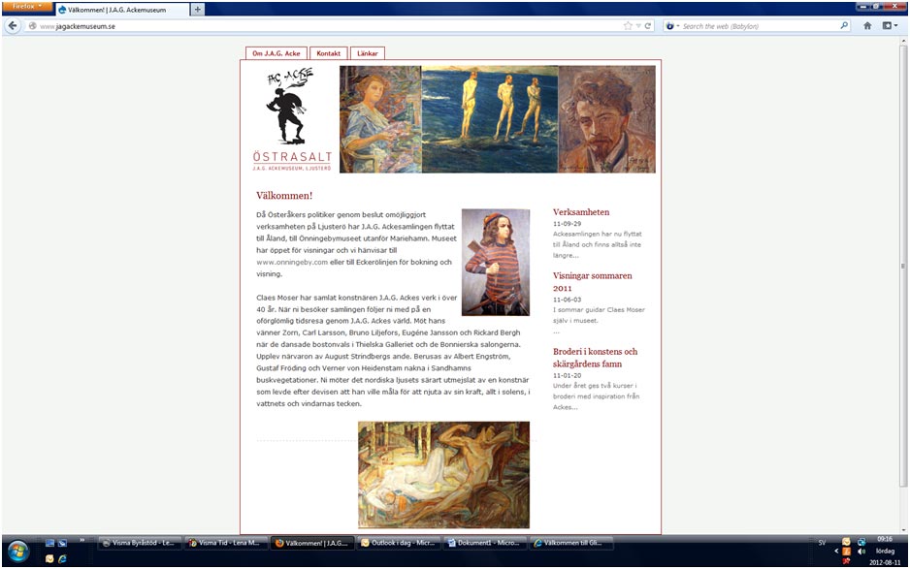This screenshot has height=569, width=910.
Task: Open the Länkar tab
Action: pos(368,53)
